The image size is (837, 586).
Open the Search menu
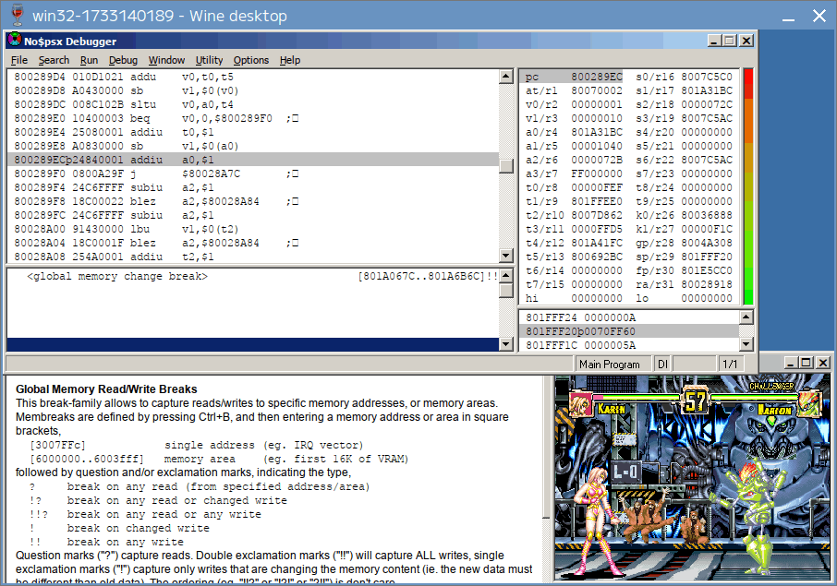[54, 60]
